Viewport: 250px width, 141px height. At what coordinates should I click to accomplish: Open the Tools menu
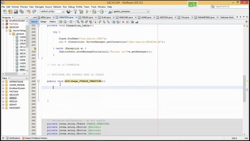94,7
